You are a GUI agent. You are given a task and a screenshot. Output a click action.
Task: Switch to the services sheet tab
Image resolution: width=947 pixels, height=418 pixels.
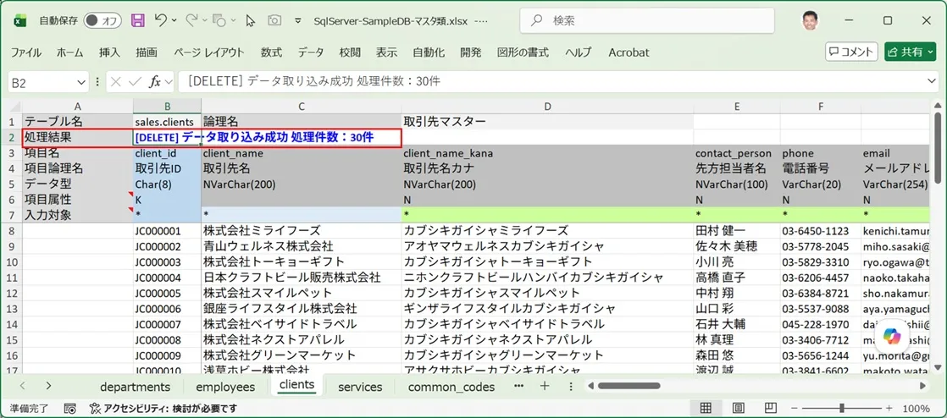(x=360, y=387)
